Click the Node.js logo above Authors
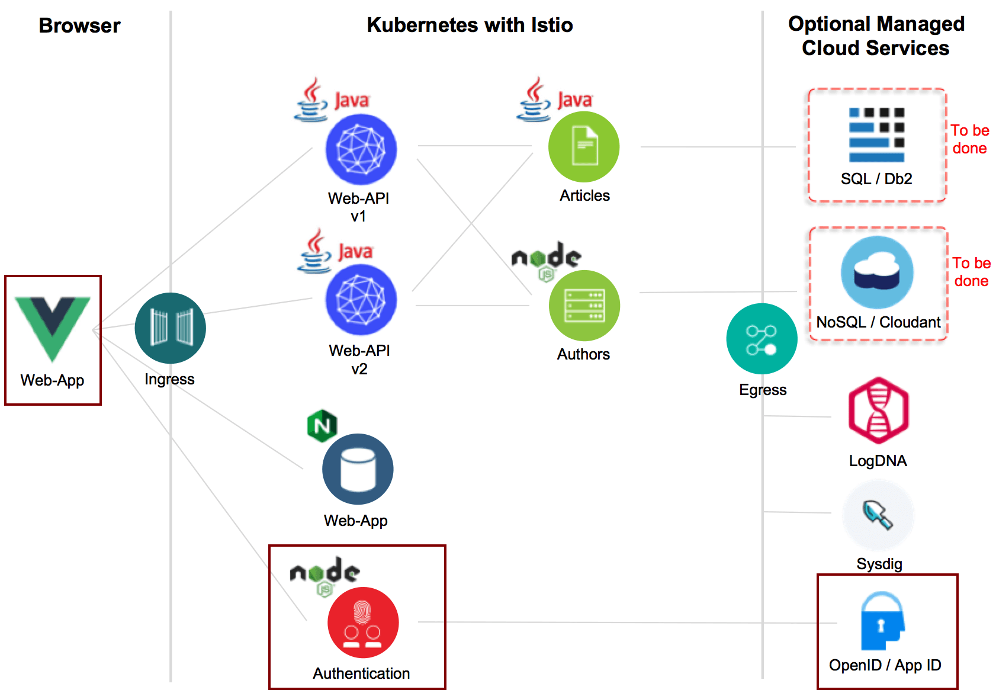 pos(546,261)
